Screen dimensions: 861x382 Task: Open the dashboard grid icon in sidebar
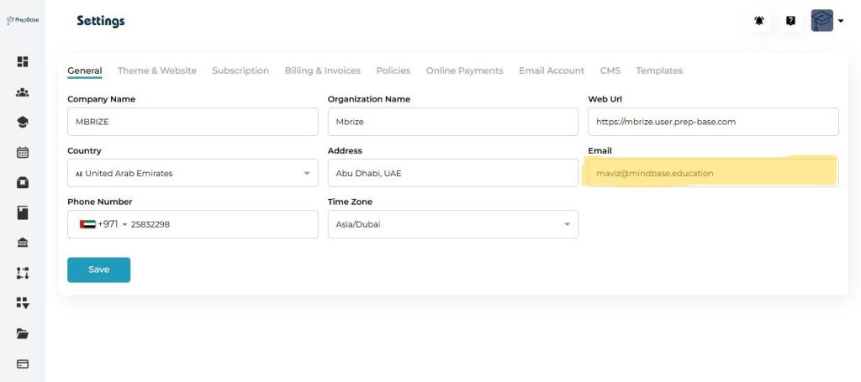tap(23, 61)
